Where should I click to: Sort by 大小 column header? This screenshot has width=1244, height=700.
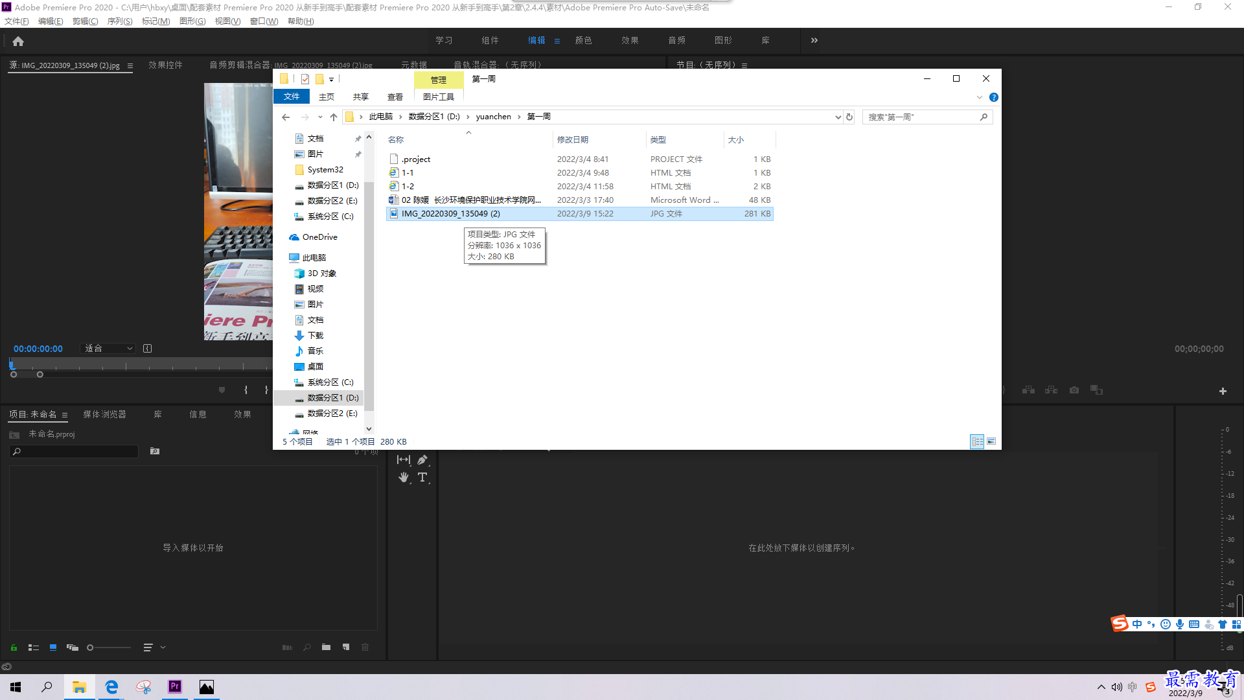[x=736, y=139]
